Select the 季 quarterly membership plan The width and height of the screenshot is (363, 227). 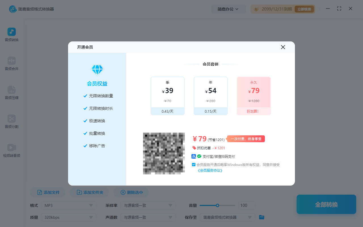(x=168, y=96)
